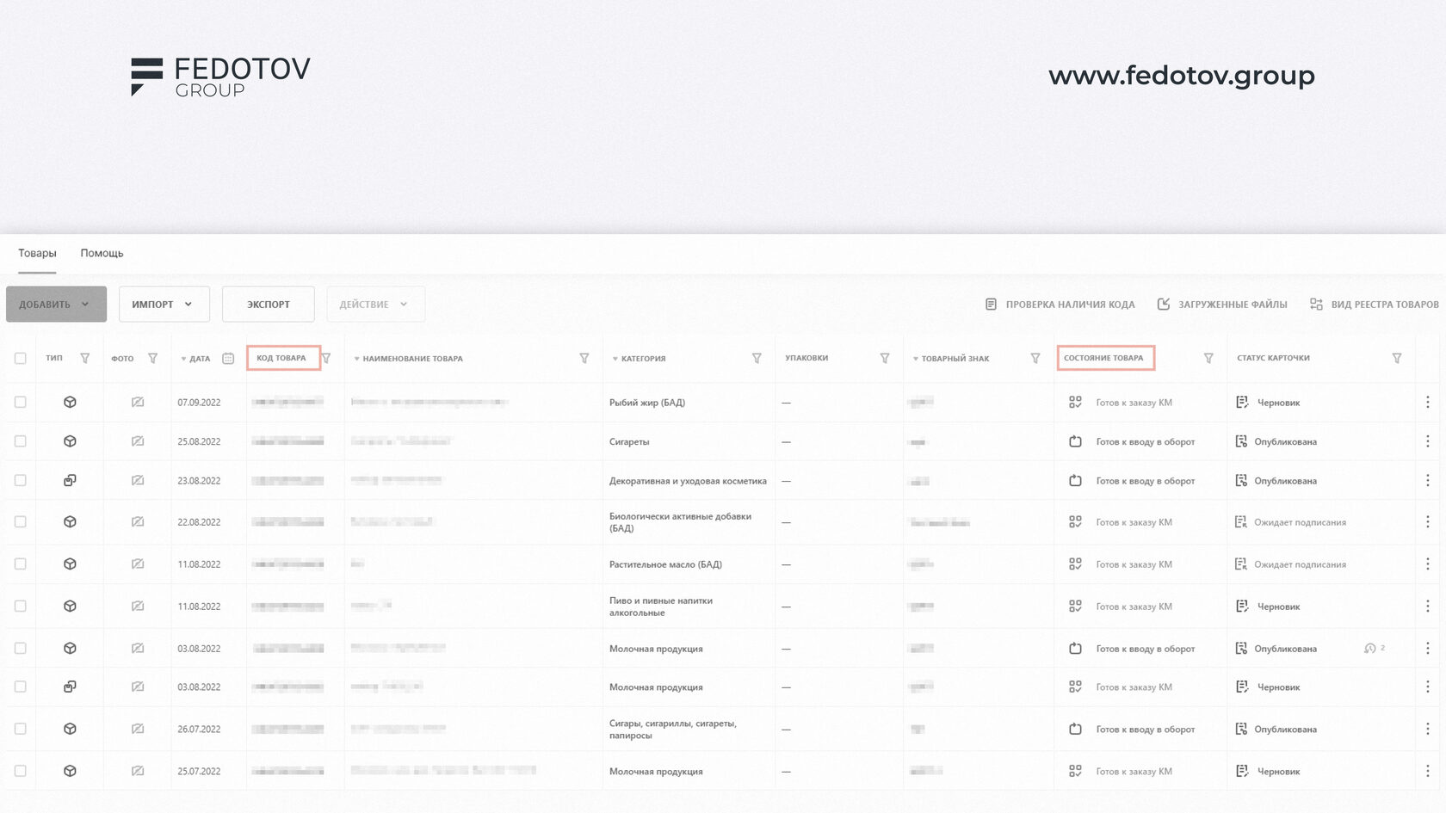The width and height of the screenshot is (1446, 813).
Task: Click ready-to-circulate icon in Сигареты row
Action: click(1075, 441)
